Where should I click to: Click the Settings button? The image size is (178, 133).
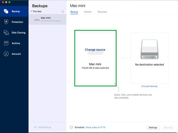click(153, 127)
